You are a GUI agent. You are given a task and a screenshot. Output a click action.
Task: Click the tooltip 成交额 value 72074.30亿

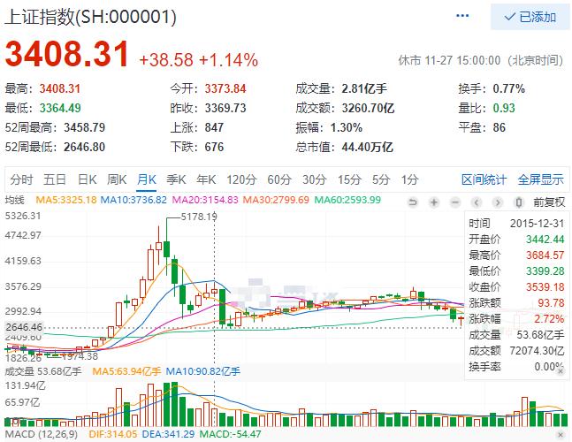[x=537, y=351]
